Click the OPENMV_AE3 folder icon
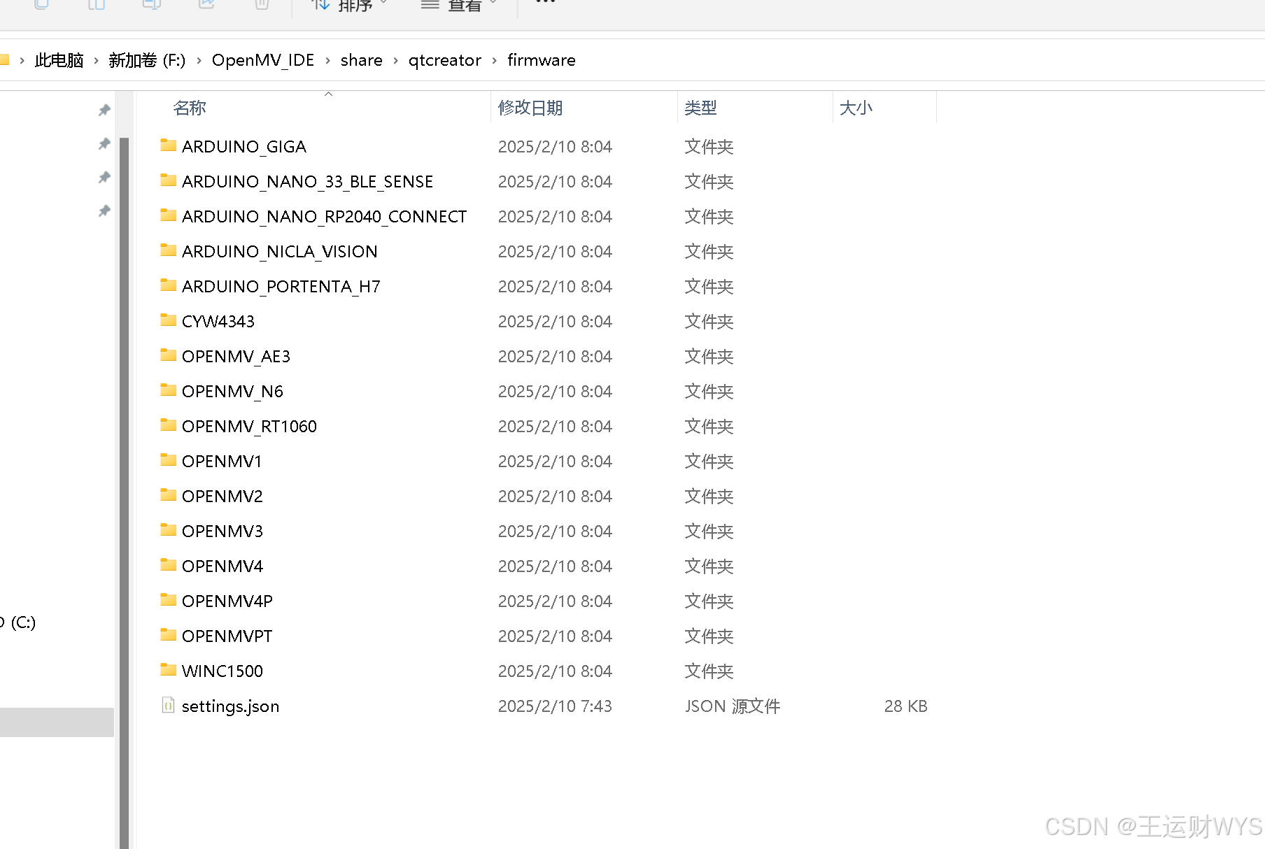Image resolution: width=1265 pixels, height=849 pixels. tap(168, 355)
